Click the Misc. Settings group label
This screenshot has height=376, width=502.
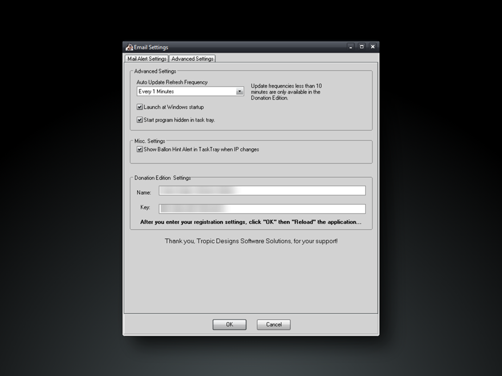click(x=149, y=141)
